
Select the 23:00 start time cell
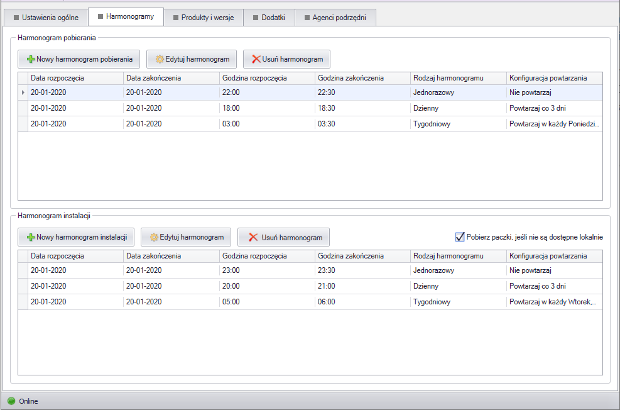268,270
